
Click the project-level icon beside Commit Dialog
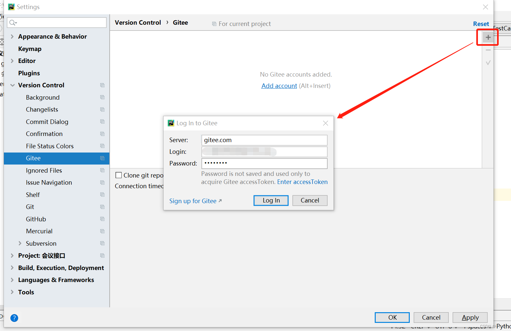(x=102, y=122)
